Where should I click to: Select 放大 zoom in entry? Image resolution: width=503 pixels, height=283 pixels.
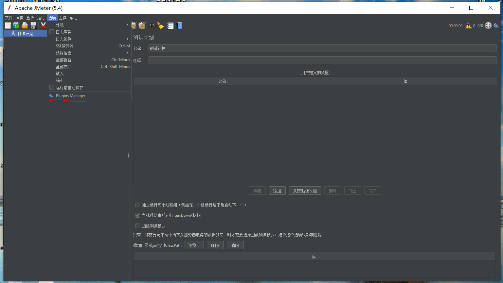pos(89,74)
